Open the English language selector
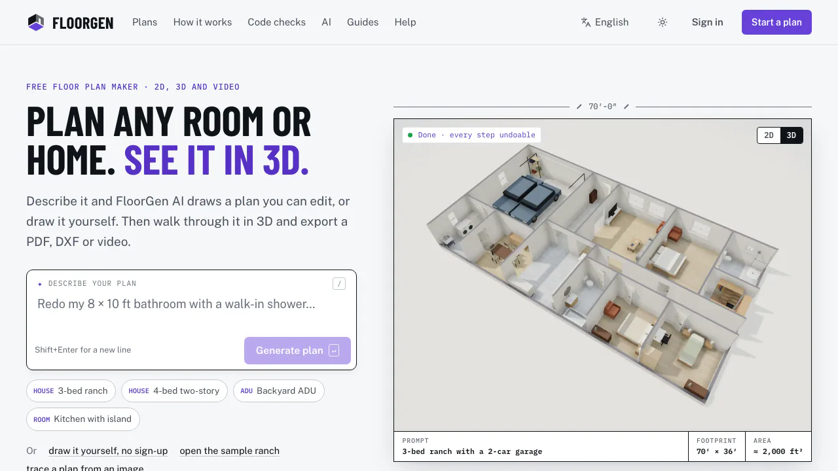Screen dimensions: 838x471 (x=605, y=22)
